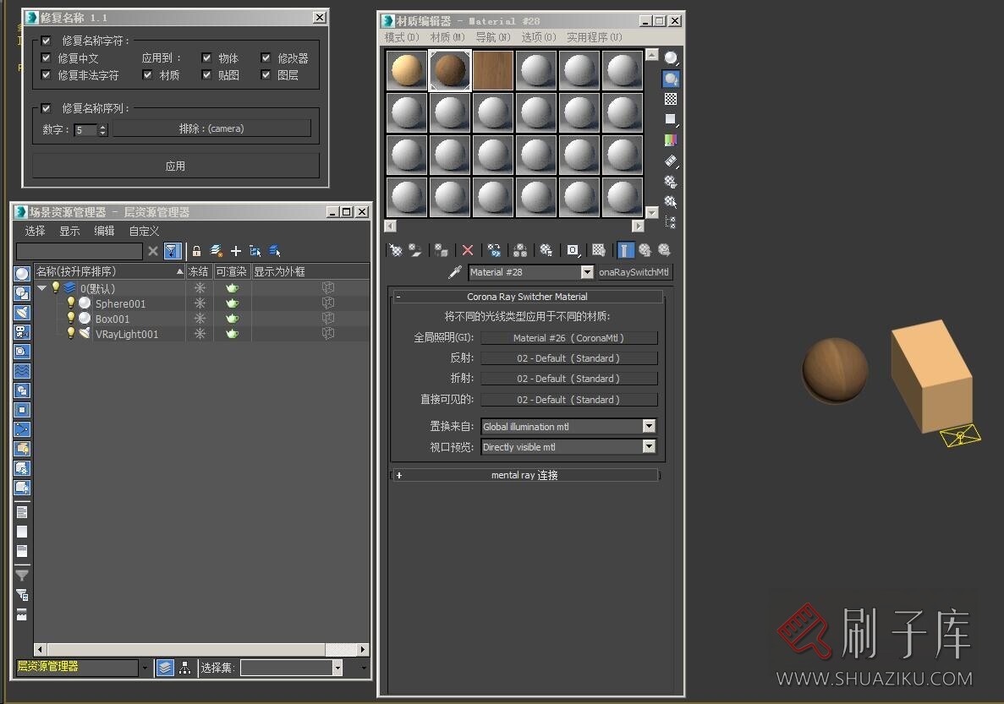
Task: Uncheck the 修复中文 checkbox
Action: click(47, 58)
